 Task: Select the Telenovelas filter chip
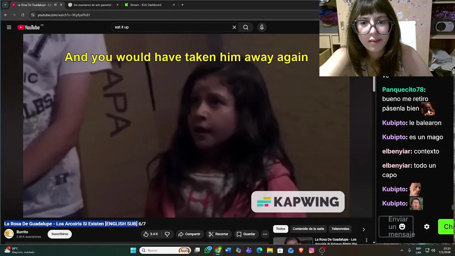click(x=340, y=229)
